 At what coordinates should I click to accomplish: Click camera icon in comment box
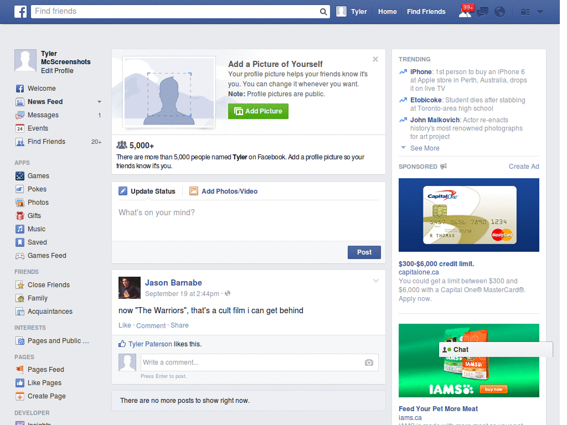pyautogui.click(x=369, y=362)
